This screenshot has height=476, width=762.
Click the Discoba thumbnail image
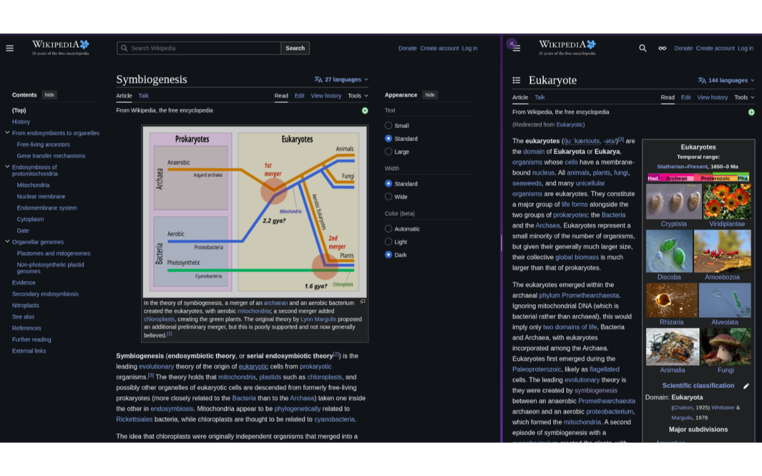pos(669,251)
